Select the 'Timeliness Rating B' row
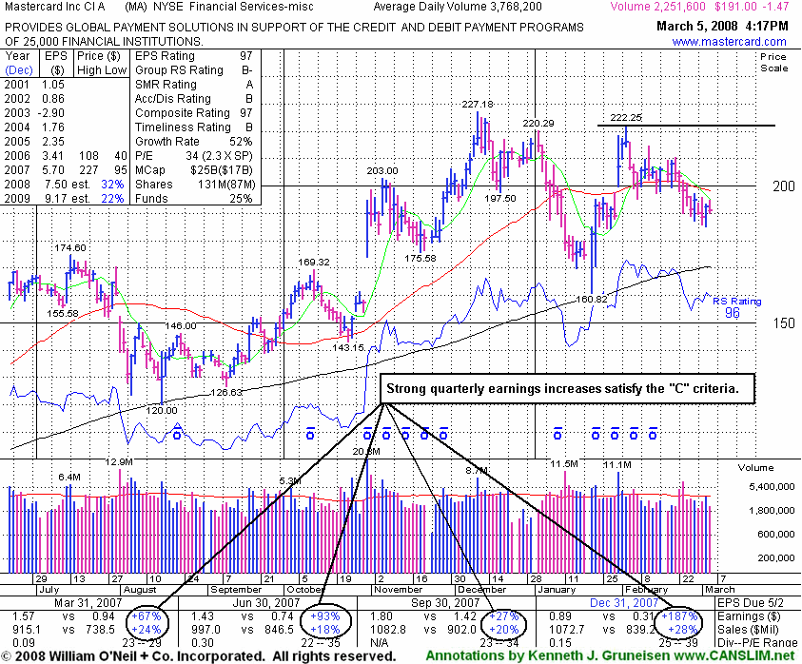Image resolution: width=802 pixels, height=664 pixels. tap(194, 127)
